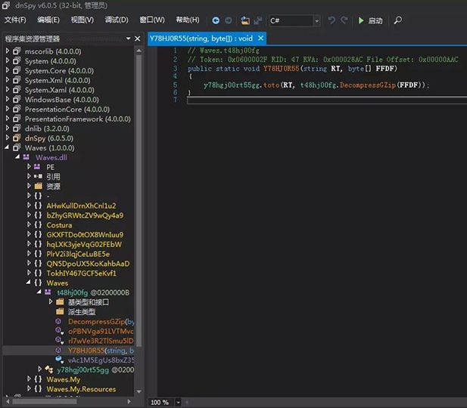Viewport: 467px width, 408px height.
Task: Select the Waves.My.Resources namespace
Action: pos(81,389)
